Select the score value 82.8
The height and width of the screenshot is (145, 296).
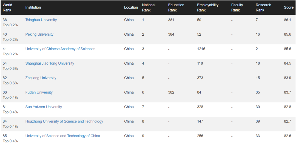[288, 107]
